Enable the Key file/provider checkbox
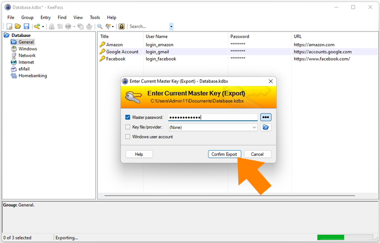Image resolution: width=380 pixels, height=243 pixels. pos(128,127)
